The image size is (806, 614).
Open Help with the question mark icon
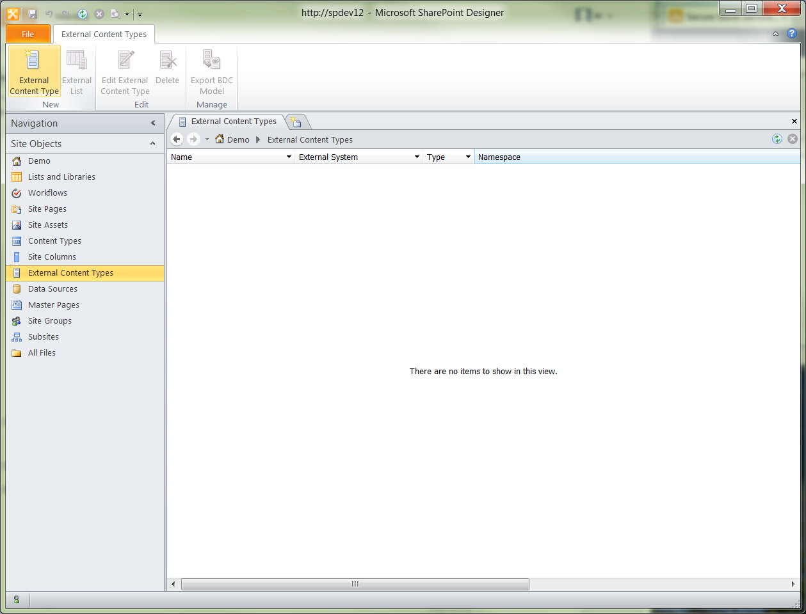click(792, 33)
